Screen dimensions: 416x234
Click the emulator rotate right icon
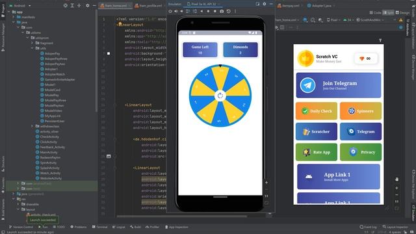195,12
